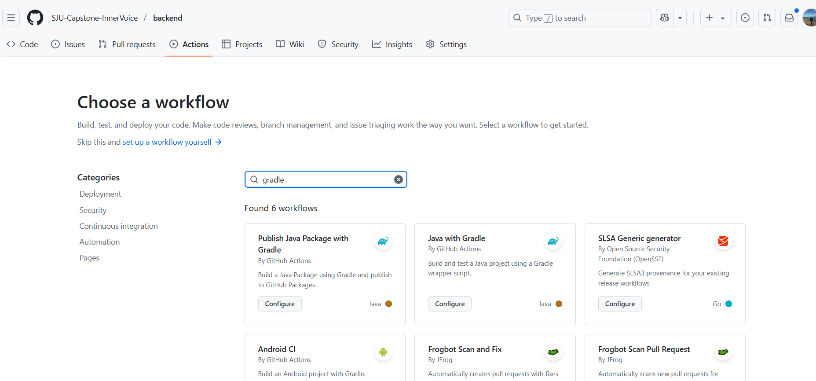
Task: Click Android CI card title
Action: click(277, 349)
